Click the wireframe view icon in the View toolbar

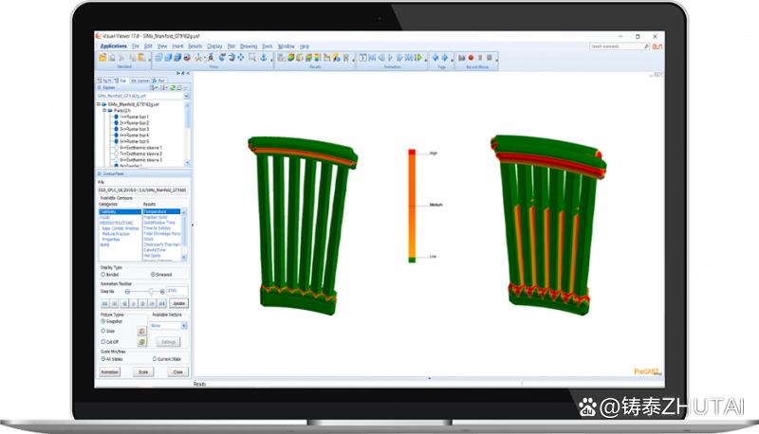(158, 58)
